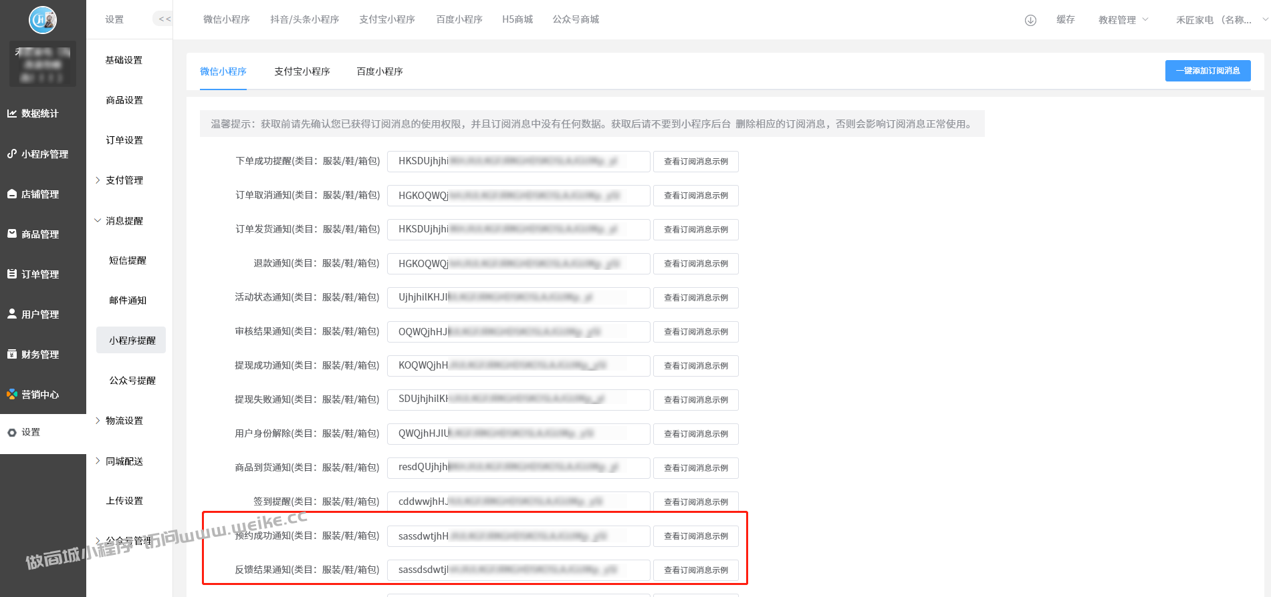Open 商品设置 in the settings menu
The image size is (1271, 597).
click(124, 100)
